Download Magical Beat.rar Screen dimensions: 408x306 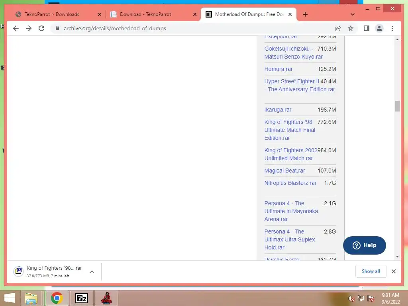tap(284, 171)
